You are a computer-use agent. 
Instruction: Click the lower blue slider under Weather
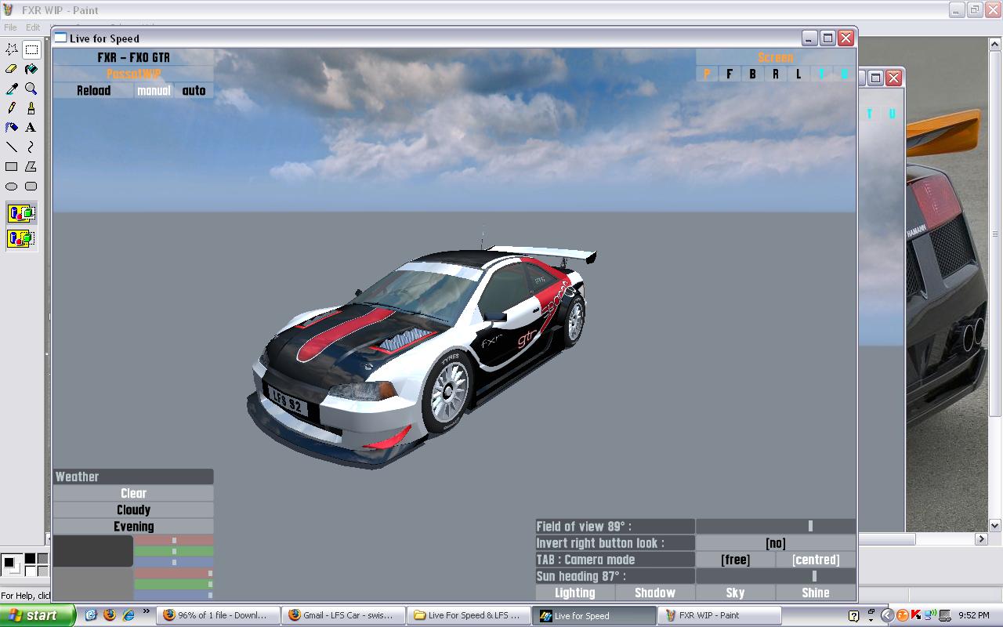pyautogui.click(x=173, y=595)
